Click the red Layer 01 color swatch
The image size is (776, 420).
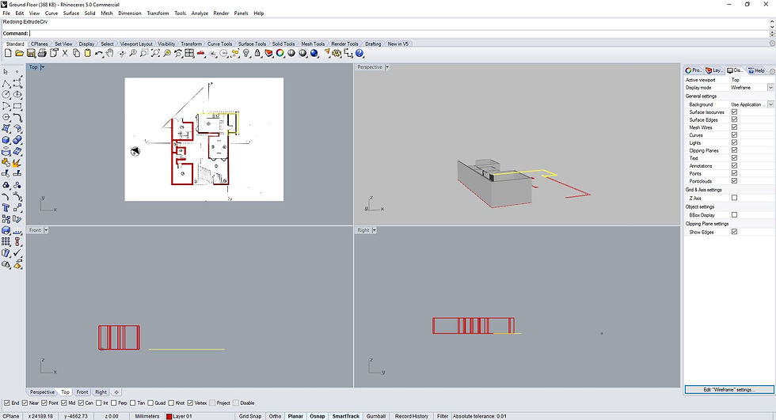click(169, 417)
